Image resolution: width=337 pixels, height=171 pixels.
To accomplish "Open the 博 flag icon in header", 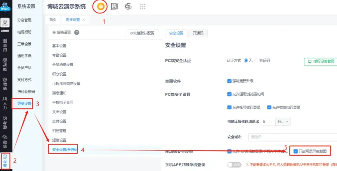I will coord(115,6).
